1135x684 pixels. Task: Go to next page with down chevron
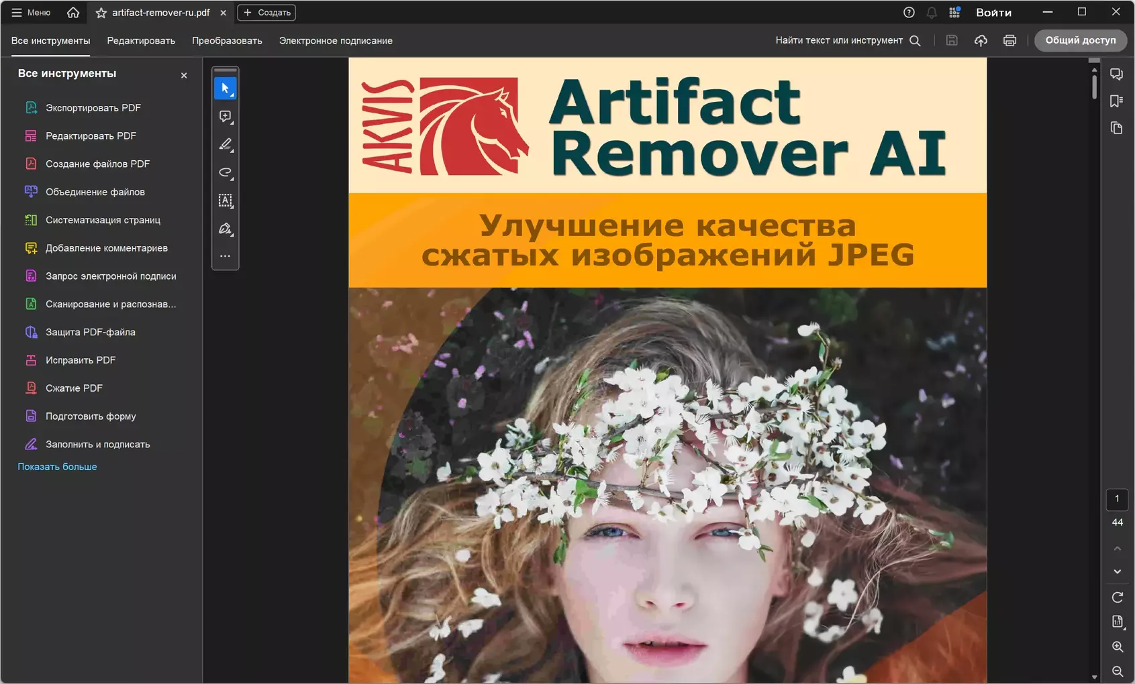[x=1117, y=572]
